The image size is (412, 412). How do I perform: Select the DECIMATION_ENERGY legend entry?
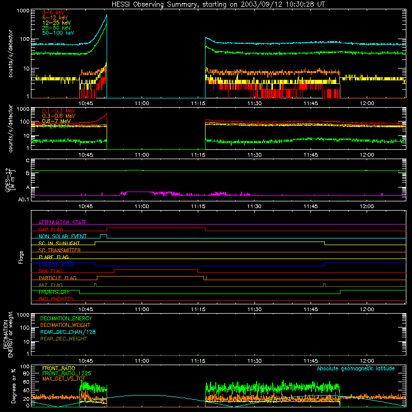pyautogui.click(x=66, y=318)
